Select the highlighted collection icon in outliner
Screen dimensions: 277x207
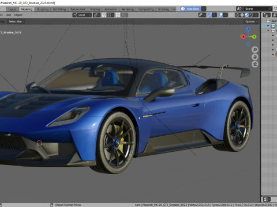273,26
